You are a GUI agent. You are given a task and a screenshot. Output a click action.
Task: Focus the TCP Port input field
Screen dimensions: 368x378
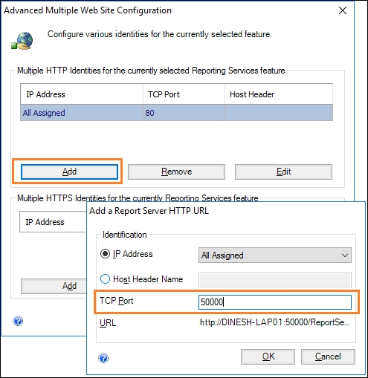275,302
